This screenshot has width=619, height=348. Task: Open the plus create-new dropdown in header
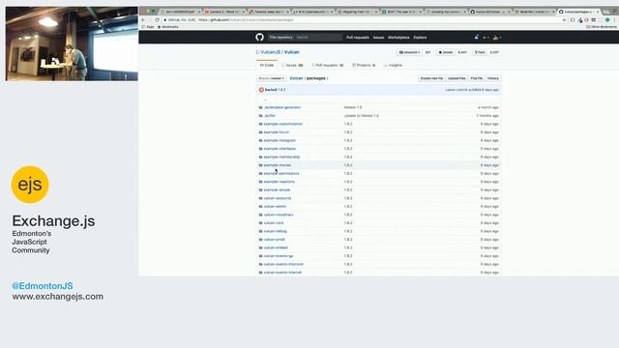pyautogui.click(x=486, y=38)
